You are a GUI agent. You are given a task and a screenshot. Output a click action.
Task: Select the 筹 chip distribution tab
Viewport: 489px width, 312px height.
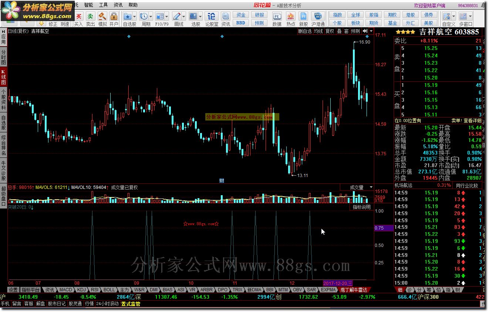(429, 290)
